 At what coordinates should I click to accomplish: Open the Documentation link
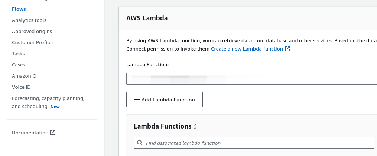click(30, 133)
